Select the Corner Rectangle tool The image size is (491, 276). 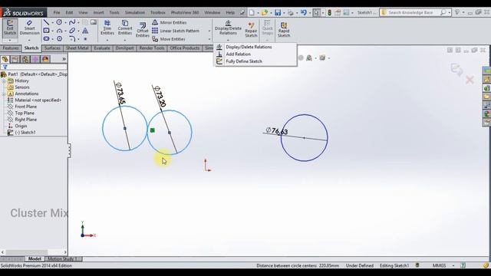click(x=46, y=31)
